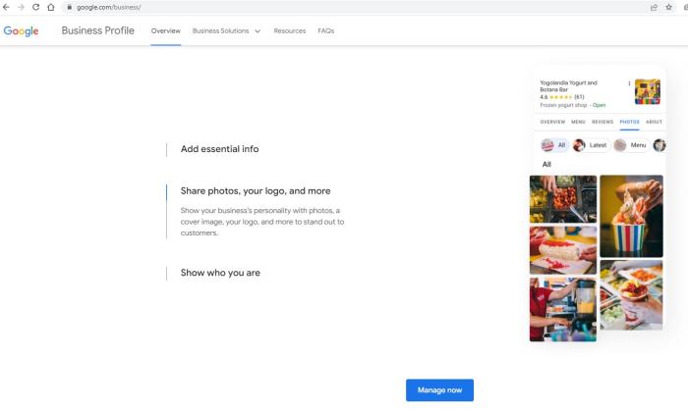Click the browser back arrow
Viewport: 688px width, 414px height.
7,7
